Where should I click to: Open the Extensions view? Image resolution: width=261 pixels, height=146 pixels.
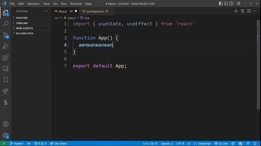5,58
